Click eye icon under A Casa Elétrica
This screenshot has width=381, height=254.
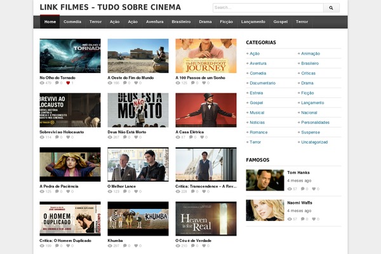click(x=178, y=137)
